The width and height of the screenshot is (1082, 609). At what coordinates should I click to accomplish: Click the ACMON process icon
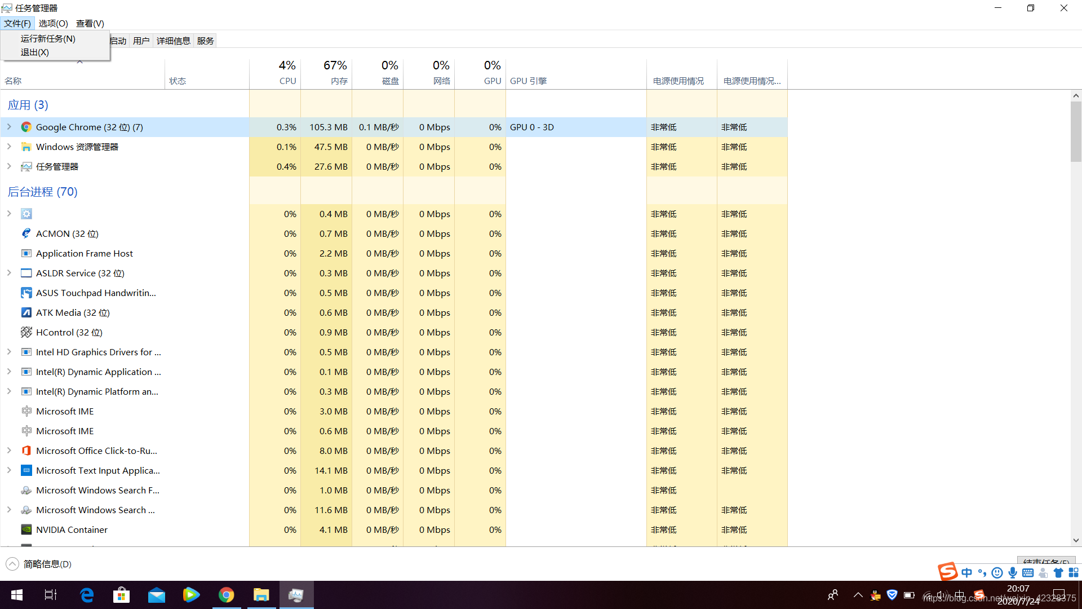[x=26, y=233]
